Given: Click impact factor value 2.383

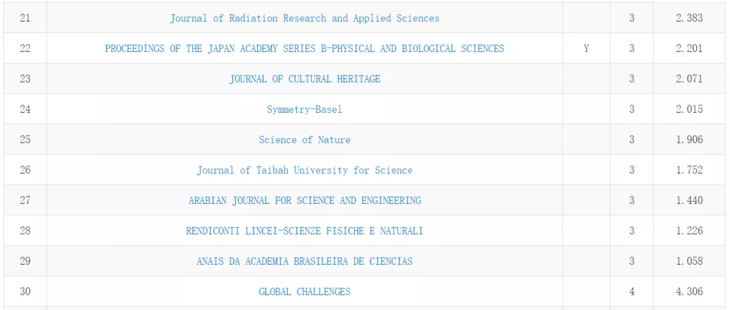Looking at the screenshot, I should coord(689,18).
